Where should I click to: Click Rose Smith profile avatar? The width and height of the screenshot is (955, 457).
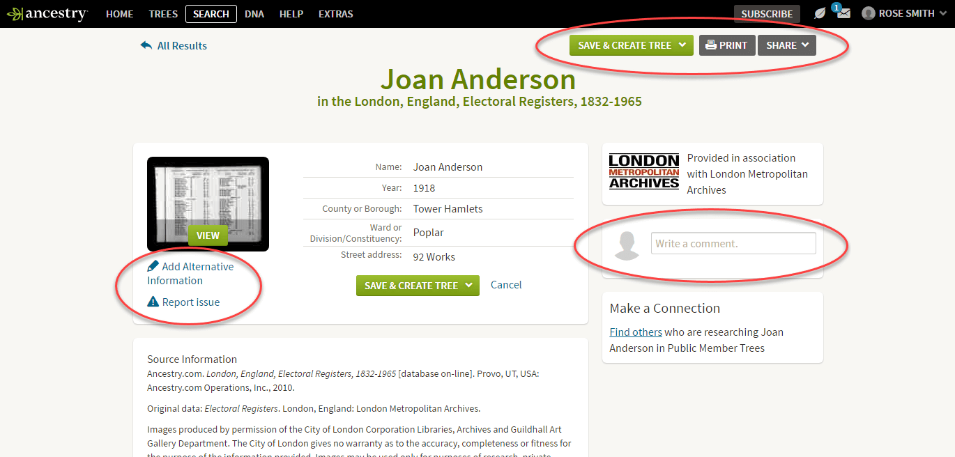(868, 13)
